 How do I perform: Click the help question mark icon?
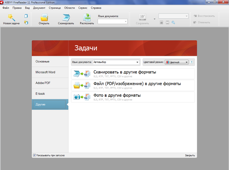[191, 62]
